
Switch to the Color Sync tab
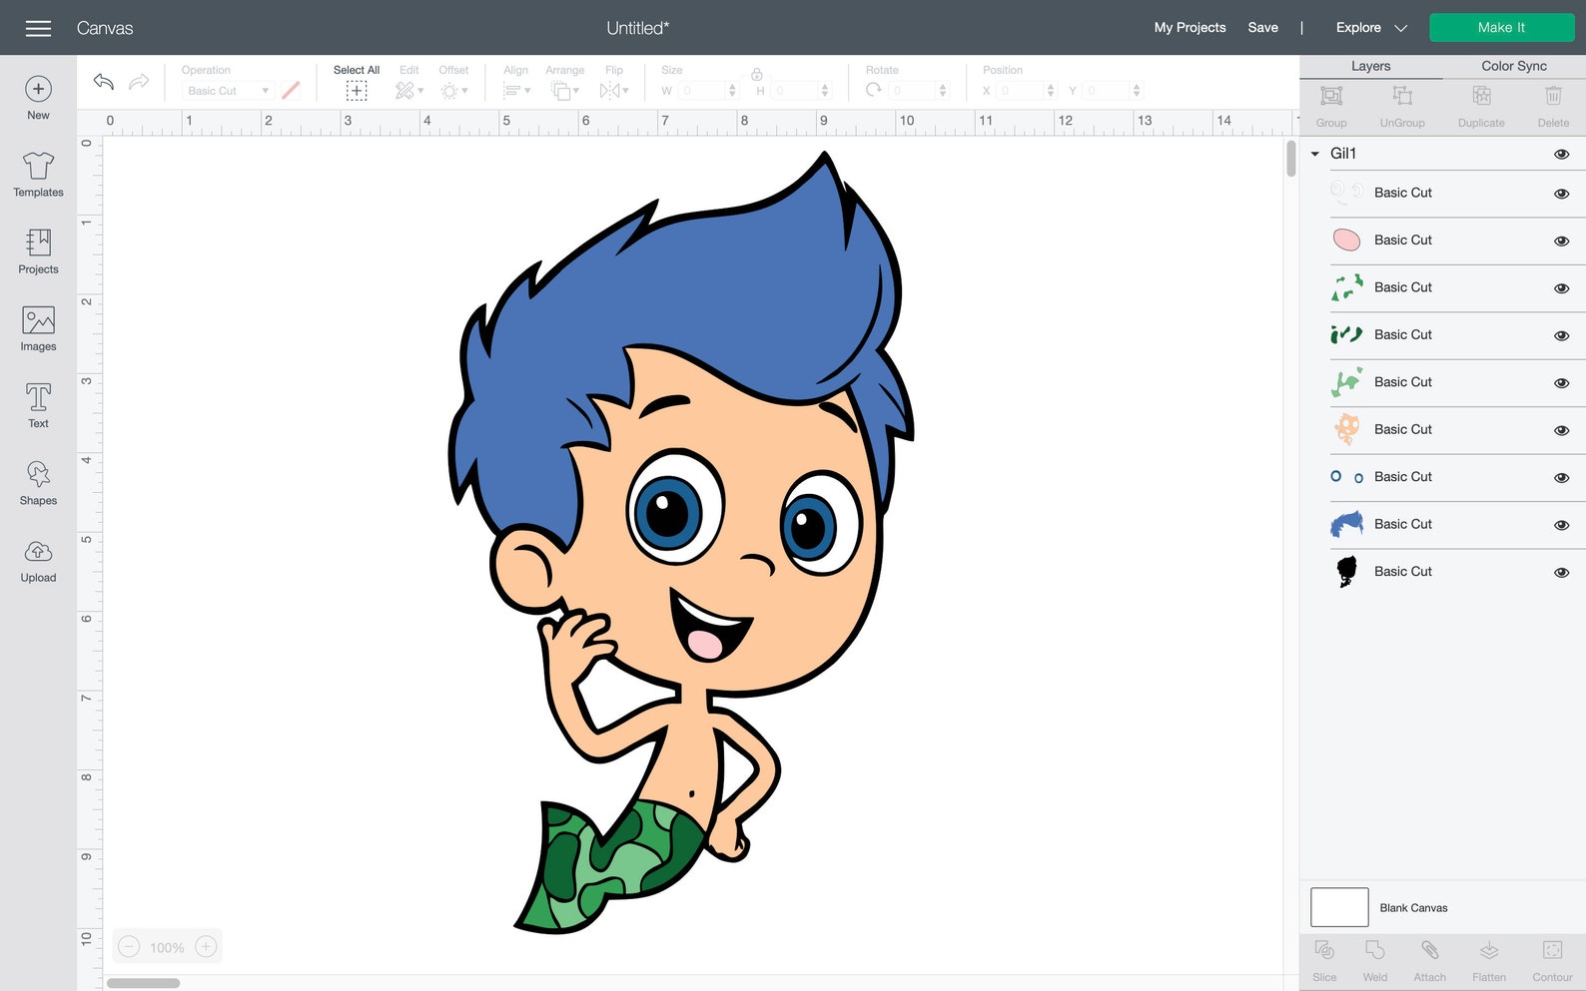tap(1514, 66)
